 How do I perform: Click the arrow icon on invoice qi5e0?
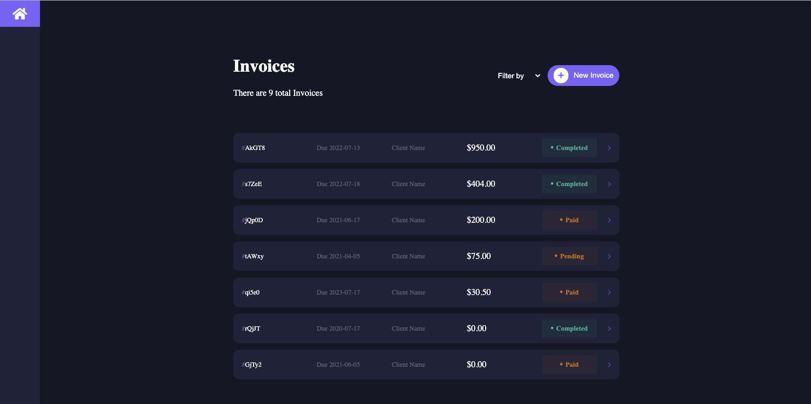tap(609, 292)
